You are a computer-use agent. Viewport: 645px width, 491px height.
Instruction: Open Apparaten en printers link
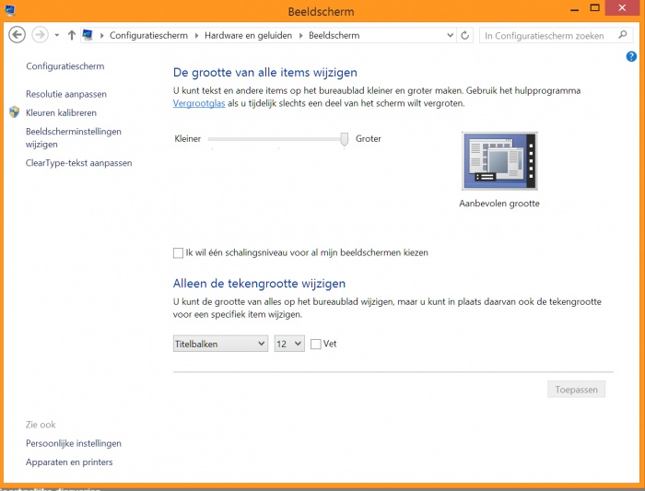(69, 462)
